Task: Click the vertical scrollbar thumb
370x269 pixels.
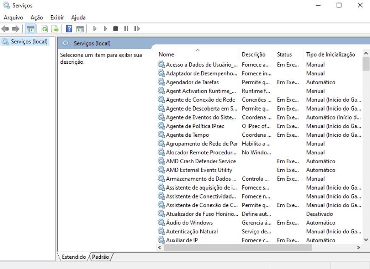Action: coord(366,64)
